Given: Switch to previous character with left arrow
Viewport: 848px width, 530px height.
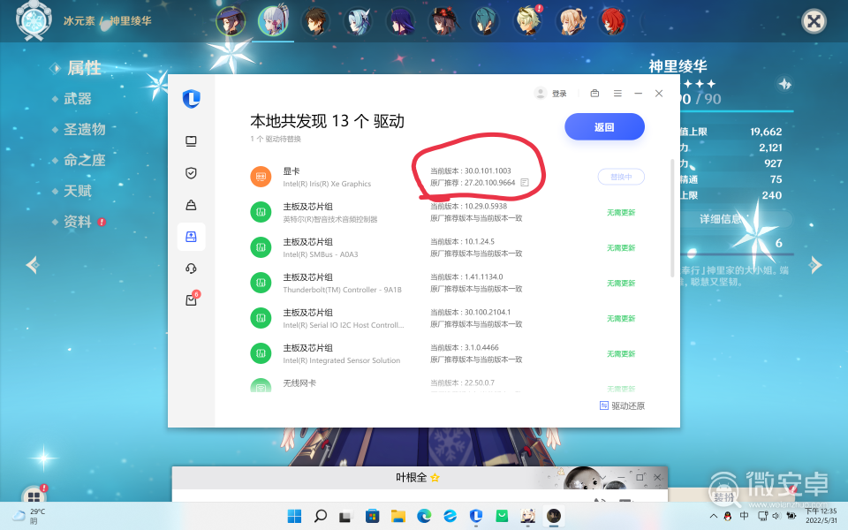Looking at the screenshot, I should tap(33, 264).
